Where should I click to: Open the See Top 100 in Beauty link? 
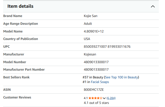click(122, 77)
